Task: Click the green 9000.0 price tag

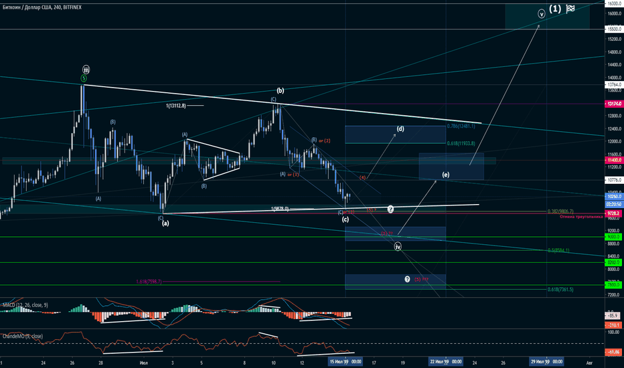Action: [614, 237]
